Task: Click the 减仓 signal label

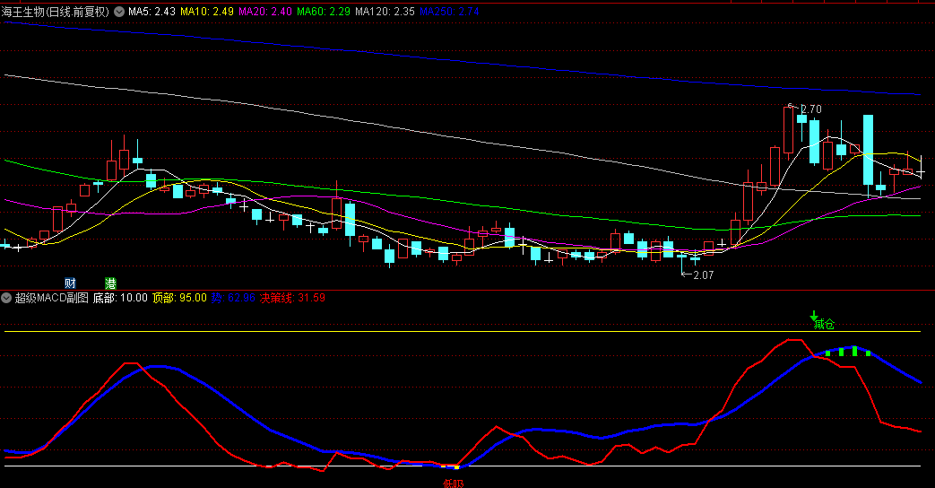Action: point(825,325)
